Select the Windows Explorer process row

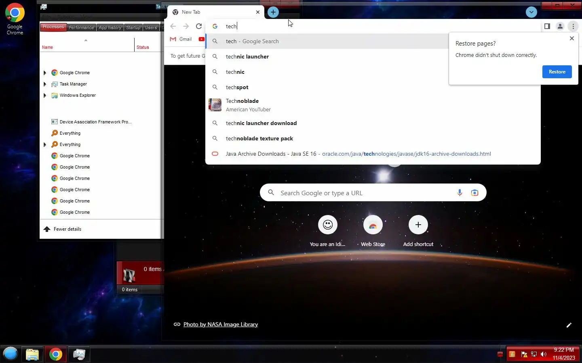[x=100, y=95]
